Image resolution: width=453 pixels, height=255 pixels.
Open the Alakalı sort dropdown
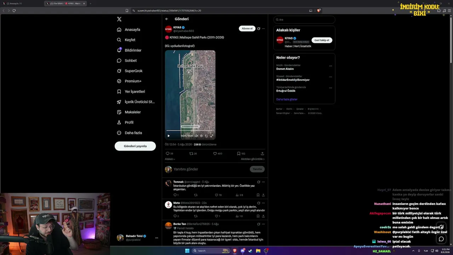[x=170, y=159]
